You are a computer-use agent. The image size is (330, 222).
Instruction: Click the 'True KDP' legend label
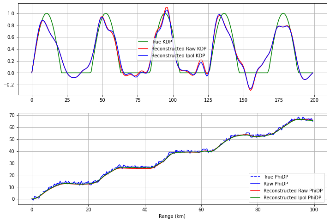pos(162,42)
